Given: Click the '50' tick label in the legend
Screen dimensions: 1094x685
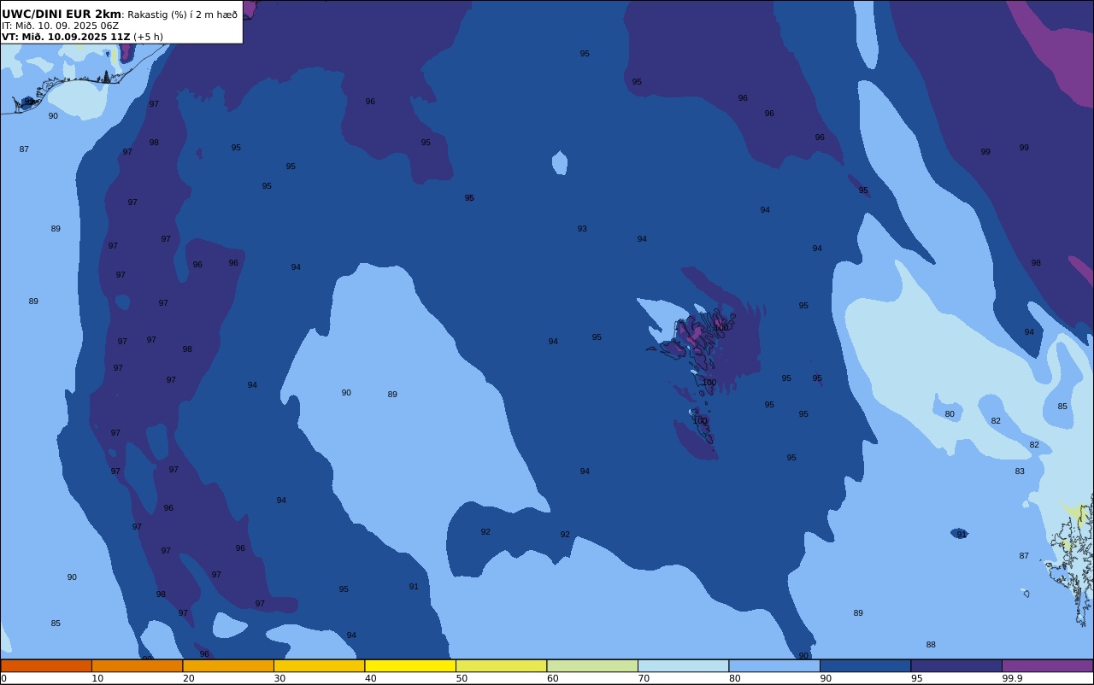Looking at the screenshot, I should coord(462,678).
